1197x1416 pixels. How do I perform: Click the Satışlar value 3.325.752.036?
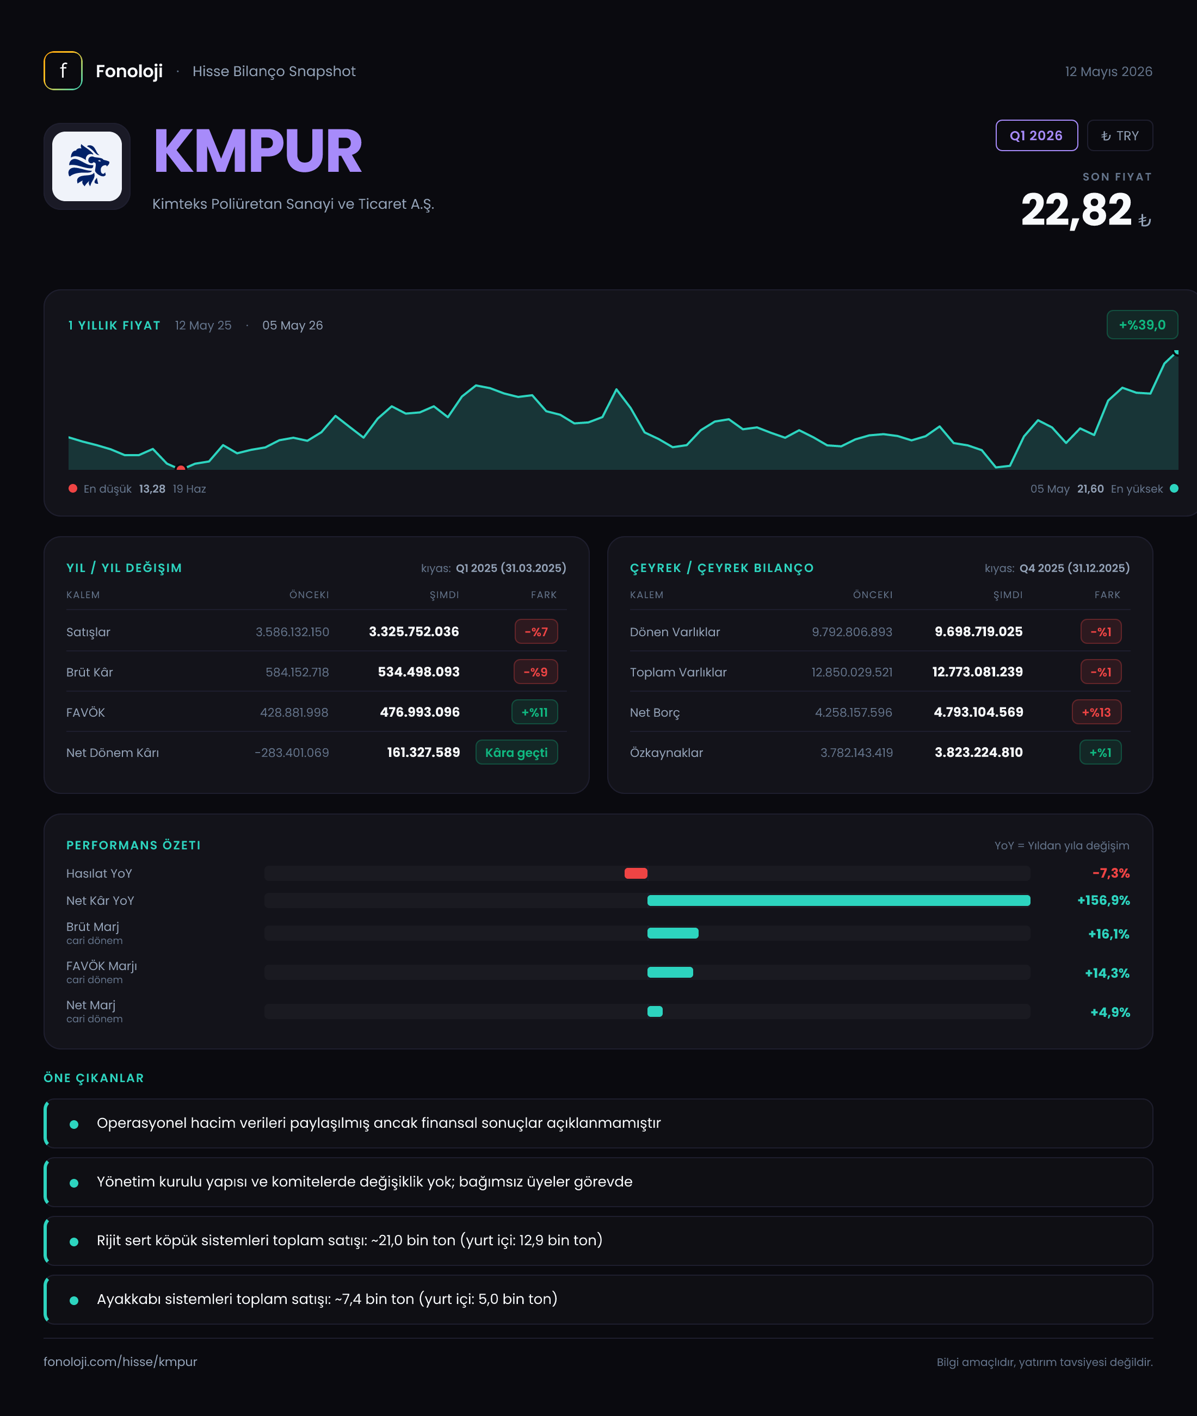(x=414, y=631)
